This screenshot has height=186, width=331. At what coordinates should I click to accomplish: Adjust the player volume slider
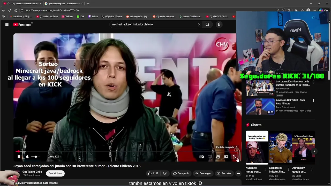[x=36, y=157]
